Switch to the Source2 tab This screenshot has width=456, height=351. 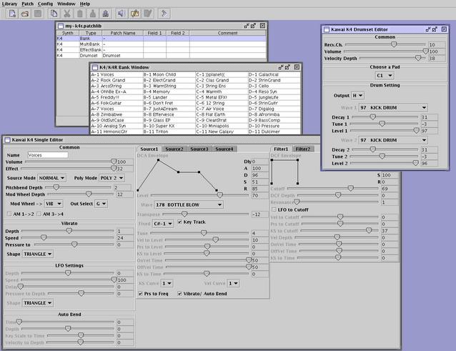pyautogui.click(x=174, y=149)
